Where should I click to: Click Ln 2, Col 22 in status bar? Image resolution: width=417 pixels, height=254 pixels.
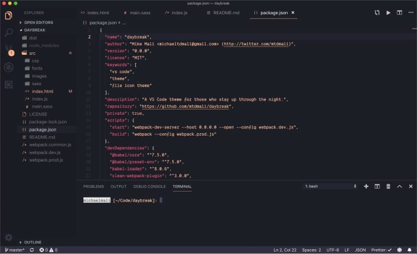[285, 250]
